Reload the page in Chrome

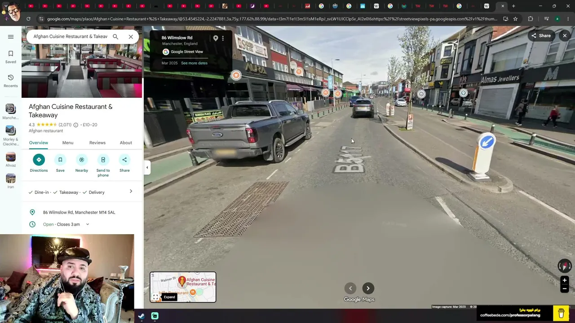(x=28, y=19)
